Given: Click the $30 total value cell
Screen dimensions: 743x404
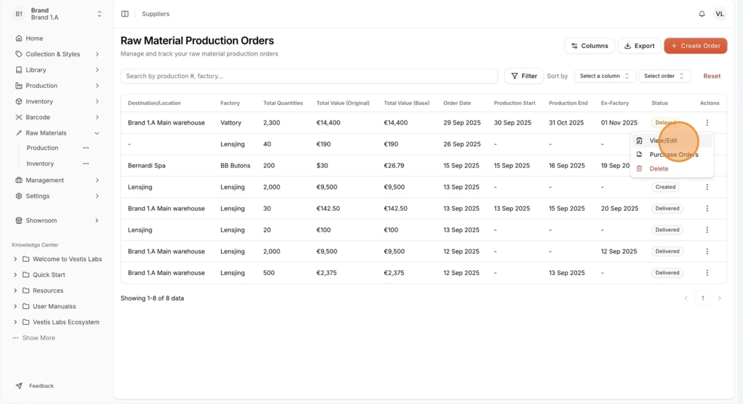Looking at the screenshot, I should click(x=322, y=165).
